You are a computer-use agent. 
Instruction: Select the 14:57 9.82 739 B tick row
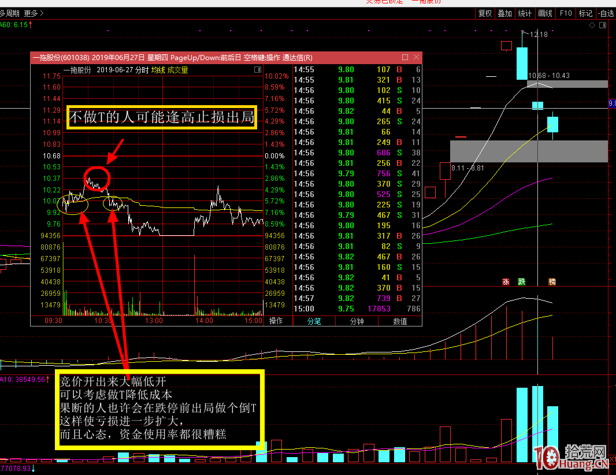[357, 298]
